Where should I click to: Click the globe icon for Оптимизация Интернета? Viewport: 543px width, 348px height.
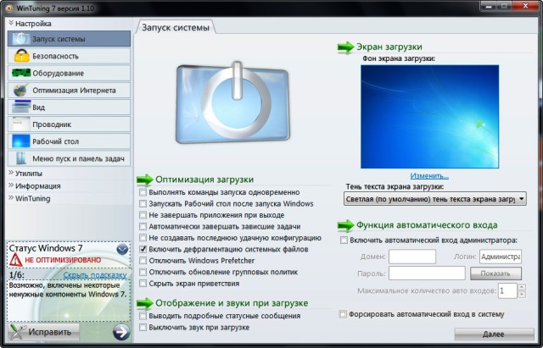point(20,91)
